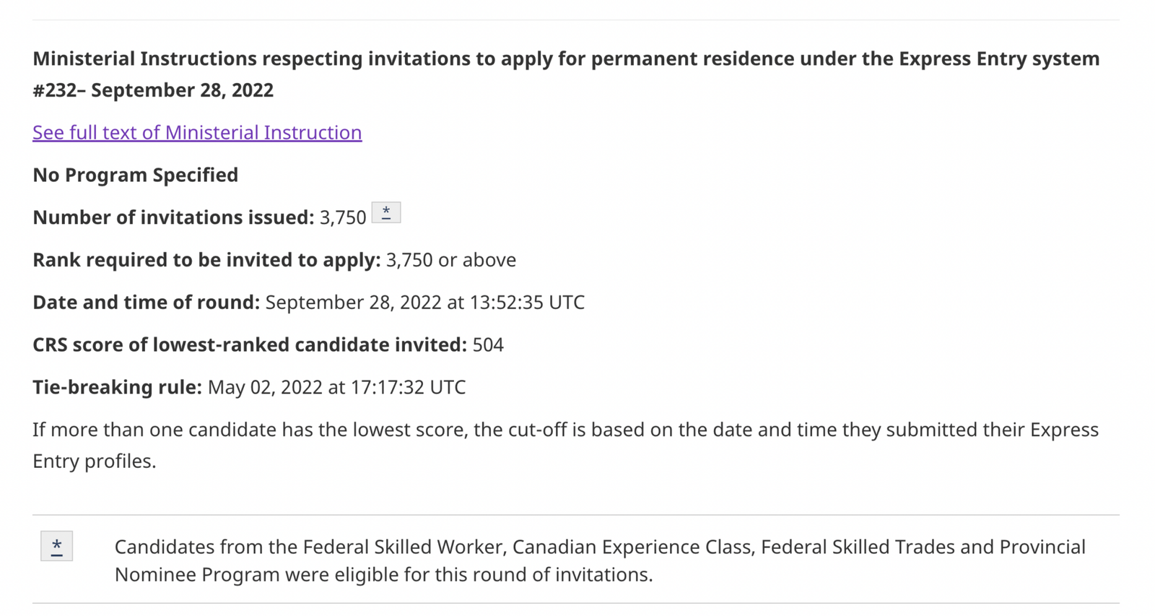Click the footnote asterisk beside 3,750 invitations
Image resolution: width=1155 pixels, height=616 pixels.
tap(386, 213)
